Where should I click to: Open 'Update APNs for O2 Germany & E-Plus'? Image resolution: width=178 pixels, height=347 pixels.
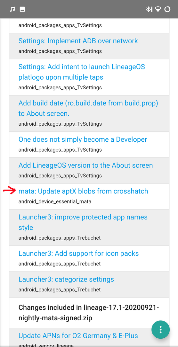(x=78, y=336)
